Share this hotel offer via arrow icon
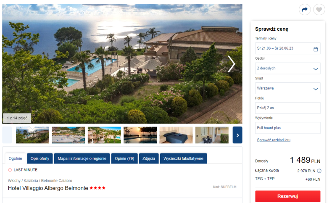332x203 pixels. point(305,10)
